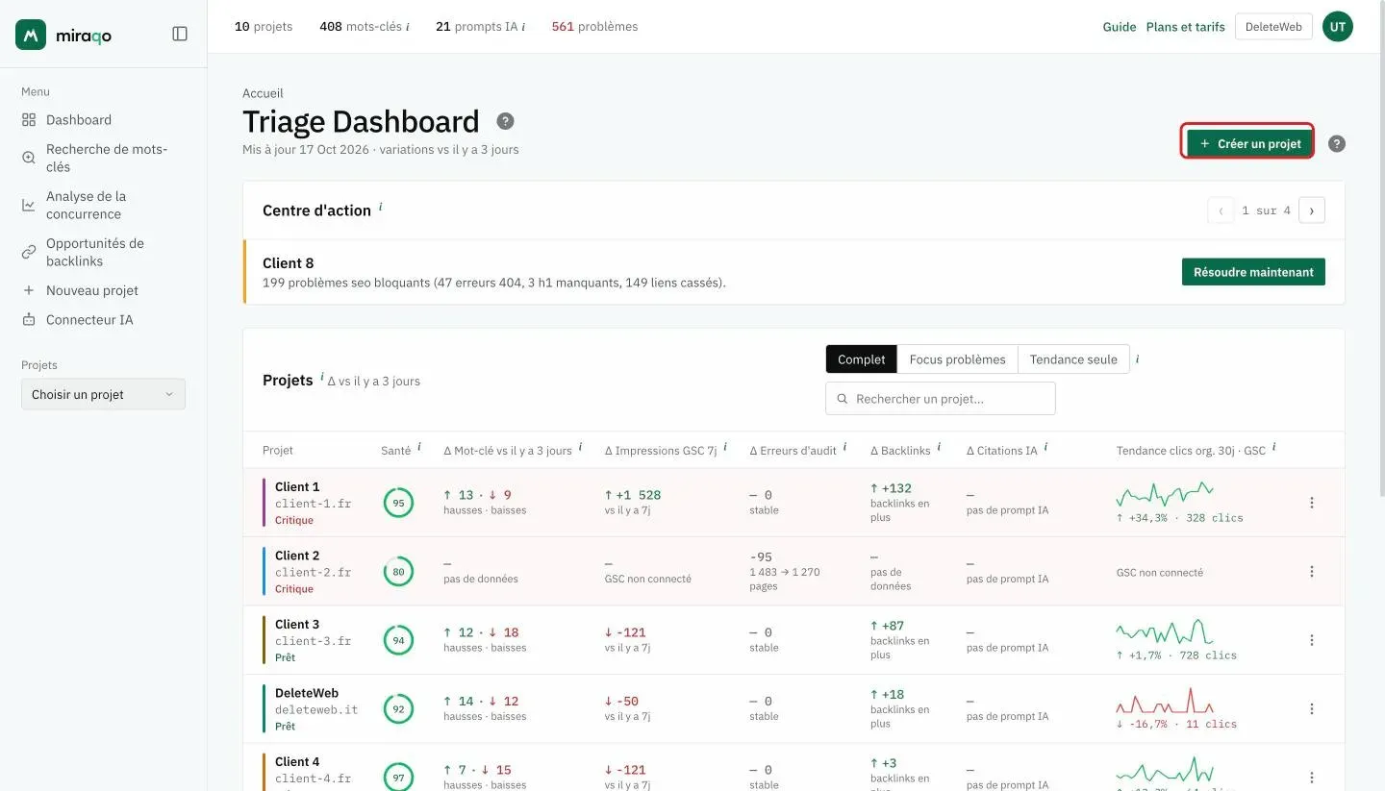Open Recherche de mots-clés in sidebar
The width and height of the screenshot is (1385, 791).
click(x=103, y=159)
